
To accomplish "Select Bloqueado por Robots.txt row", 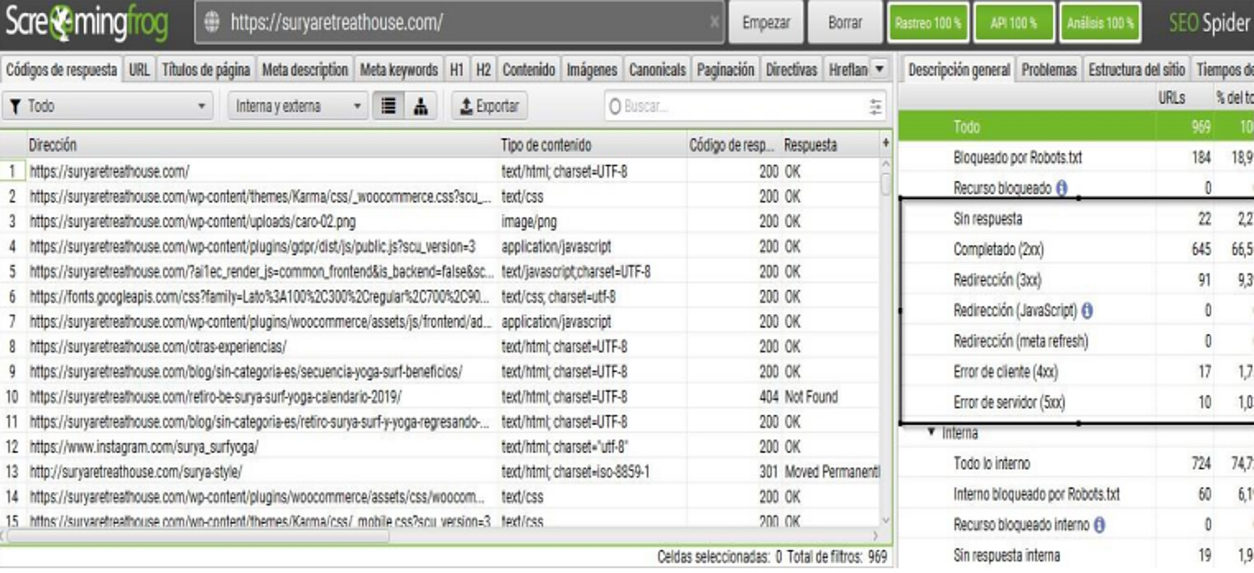I will point(1076,157).
